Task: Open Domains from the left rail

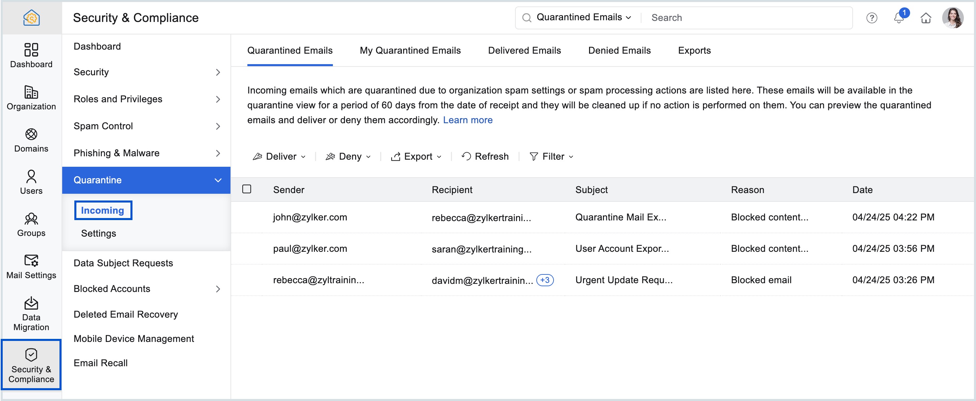Action: point(31,140)
